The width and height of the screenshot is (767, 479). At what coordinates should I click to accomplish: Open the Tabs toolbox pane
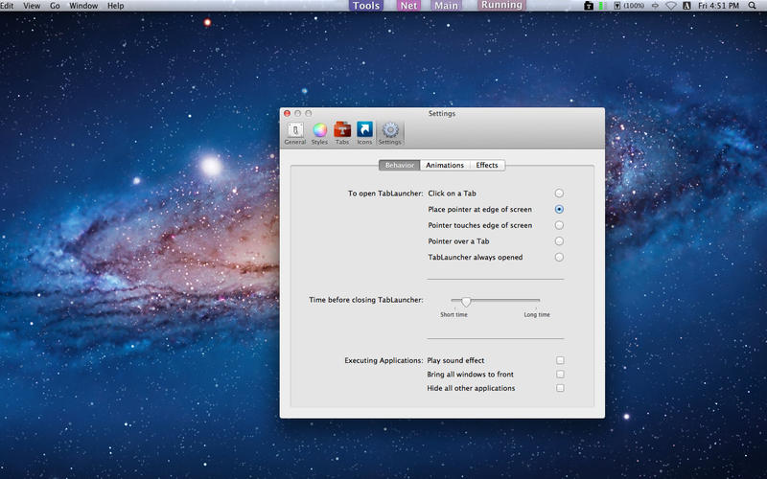[342, 131]
